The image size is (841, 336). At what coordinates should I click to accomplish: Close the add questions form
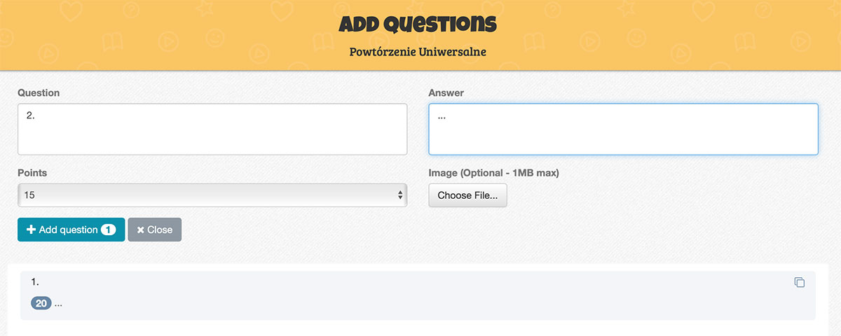(154, 230)
